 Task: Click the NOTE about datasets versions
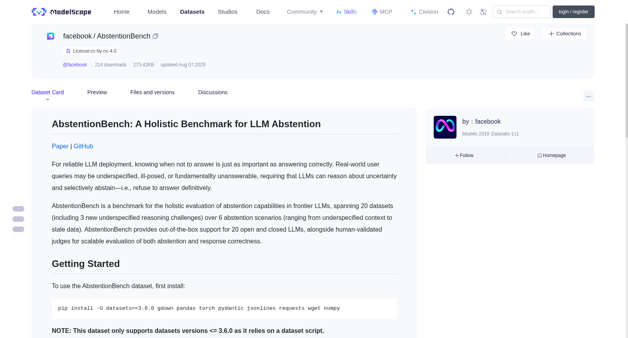coord(188,331)
